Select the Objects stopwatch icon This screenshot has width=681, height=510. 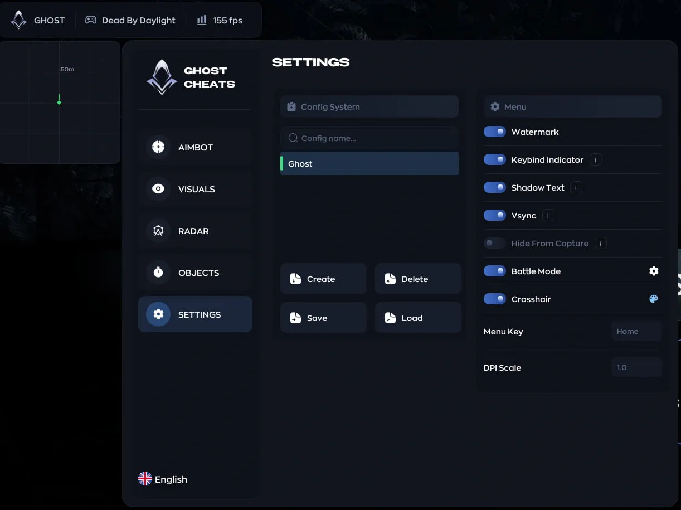[x=158, y=273]
